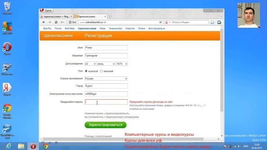Click the save/download icon right of search
Screen dimensions: 267x150
coord(219,22)
